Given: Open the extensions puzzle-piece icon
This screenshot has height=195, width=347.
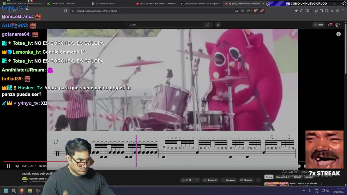Looking at the screenshot, I should [x=302, y=11].
